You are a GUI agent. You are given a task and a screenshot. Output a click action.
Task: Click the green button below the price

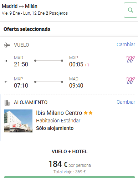(70, 177)
